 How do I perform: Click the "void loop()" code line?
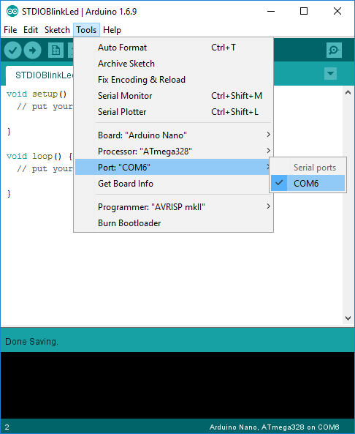coord(39,157)
